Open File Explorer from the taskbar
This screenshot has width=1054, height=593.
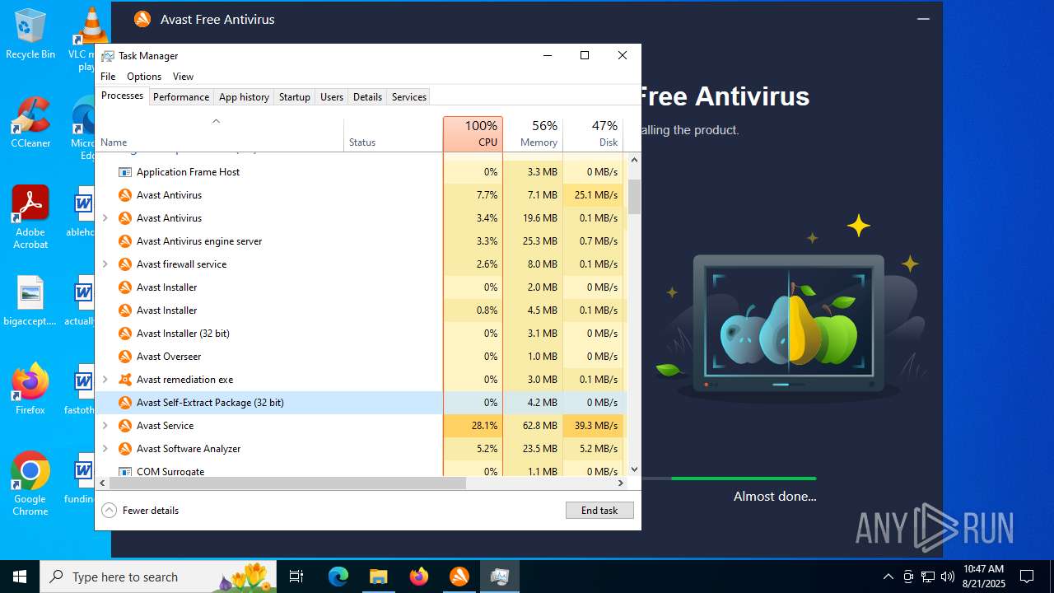click(378, 577)
